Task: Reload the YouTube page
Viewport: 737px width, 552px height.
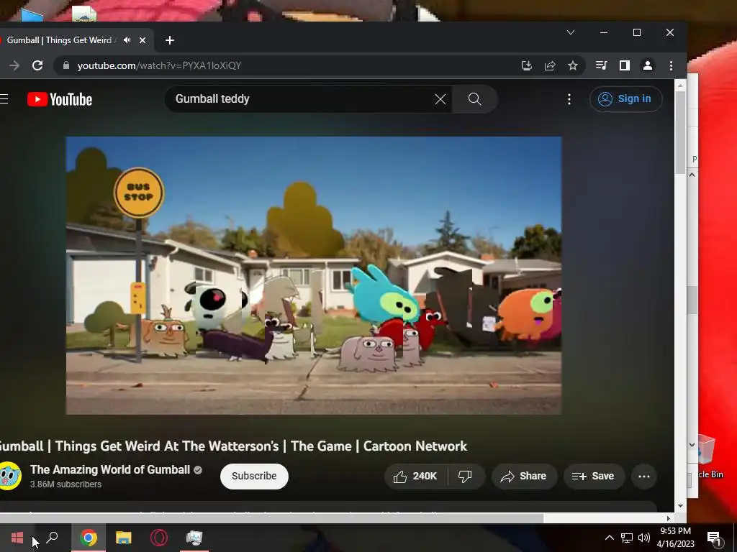Action: click(37, 65)
